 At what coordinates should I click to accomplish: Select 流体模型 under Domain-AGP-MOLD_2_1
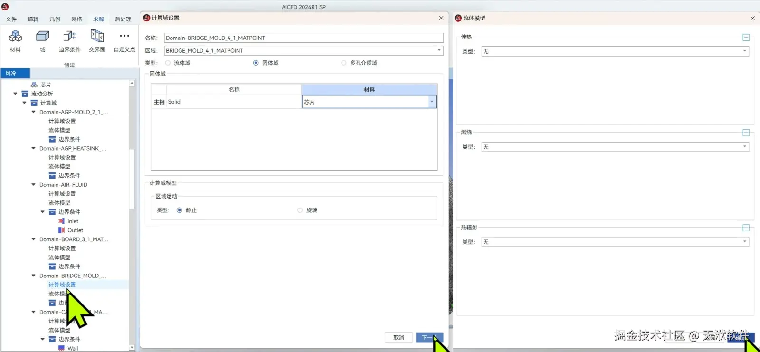59,130
